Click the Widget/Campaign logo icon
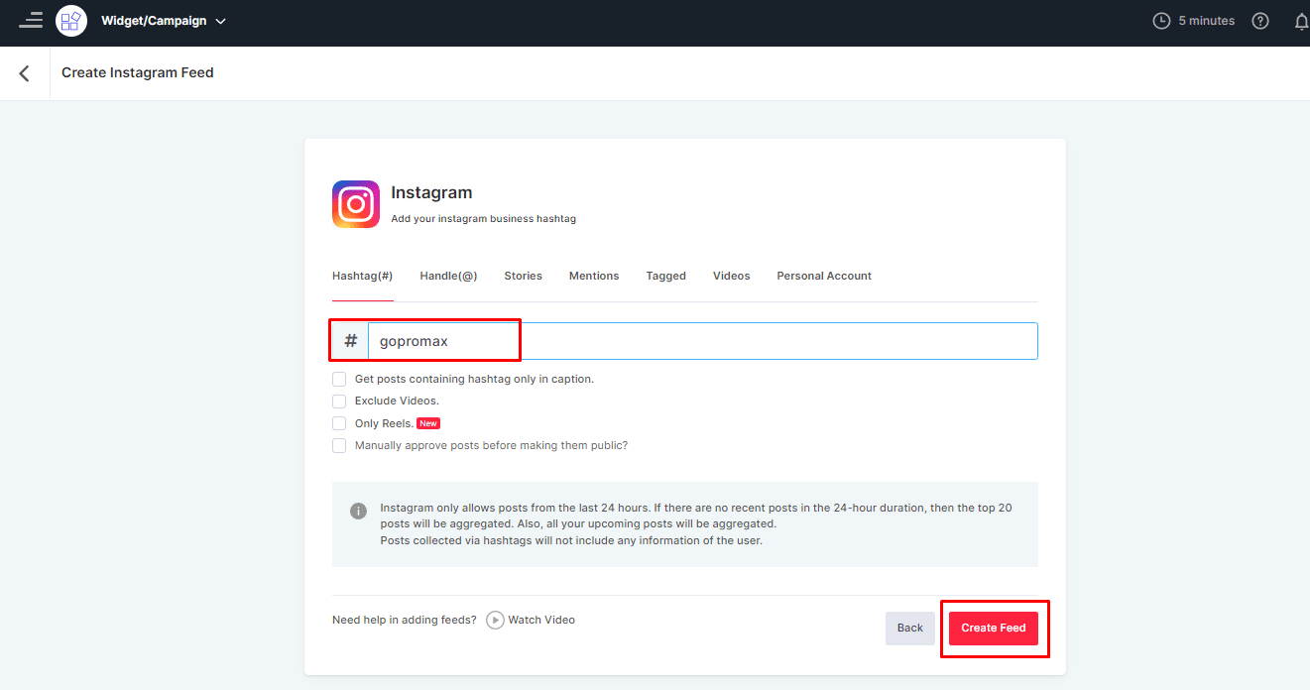 click(x=71, y=21)
